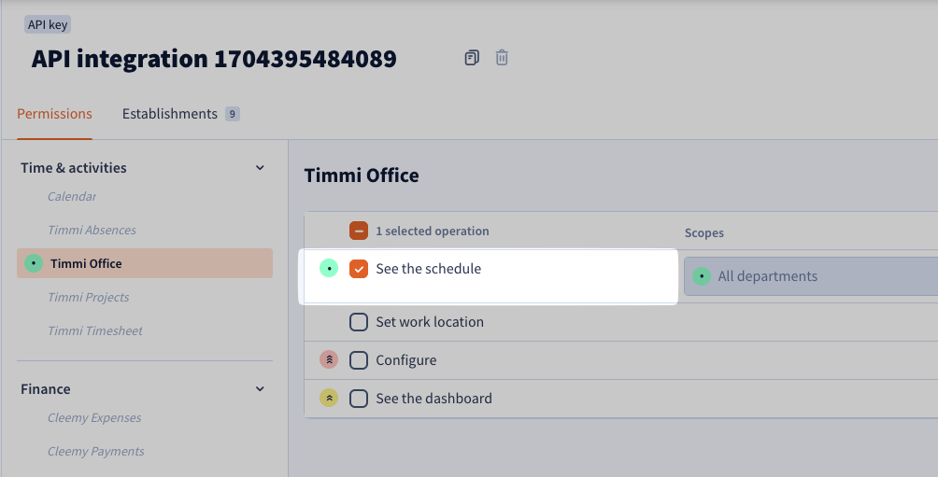Select Timmi Office in the sidebar
Screen dimensions: 938x477
[145, 263]
